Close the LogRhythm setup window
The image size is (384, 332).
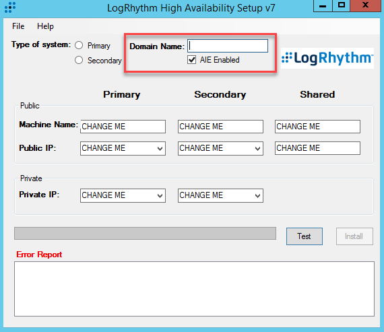pyautogui.click(x=365, y=5)
